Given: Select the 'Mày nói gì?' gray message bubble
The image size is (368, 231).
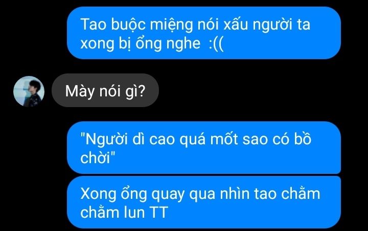Looking at the screenshot, I should click(x=105, y=90).
